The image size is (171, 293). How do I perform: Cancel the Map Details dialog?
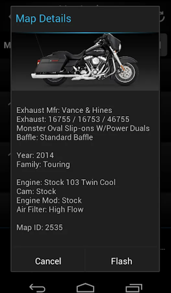coord(48,261)
